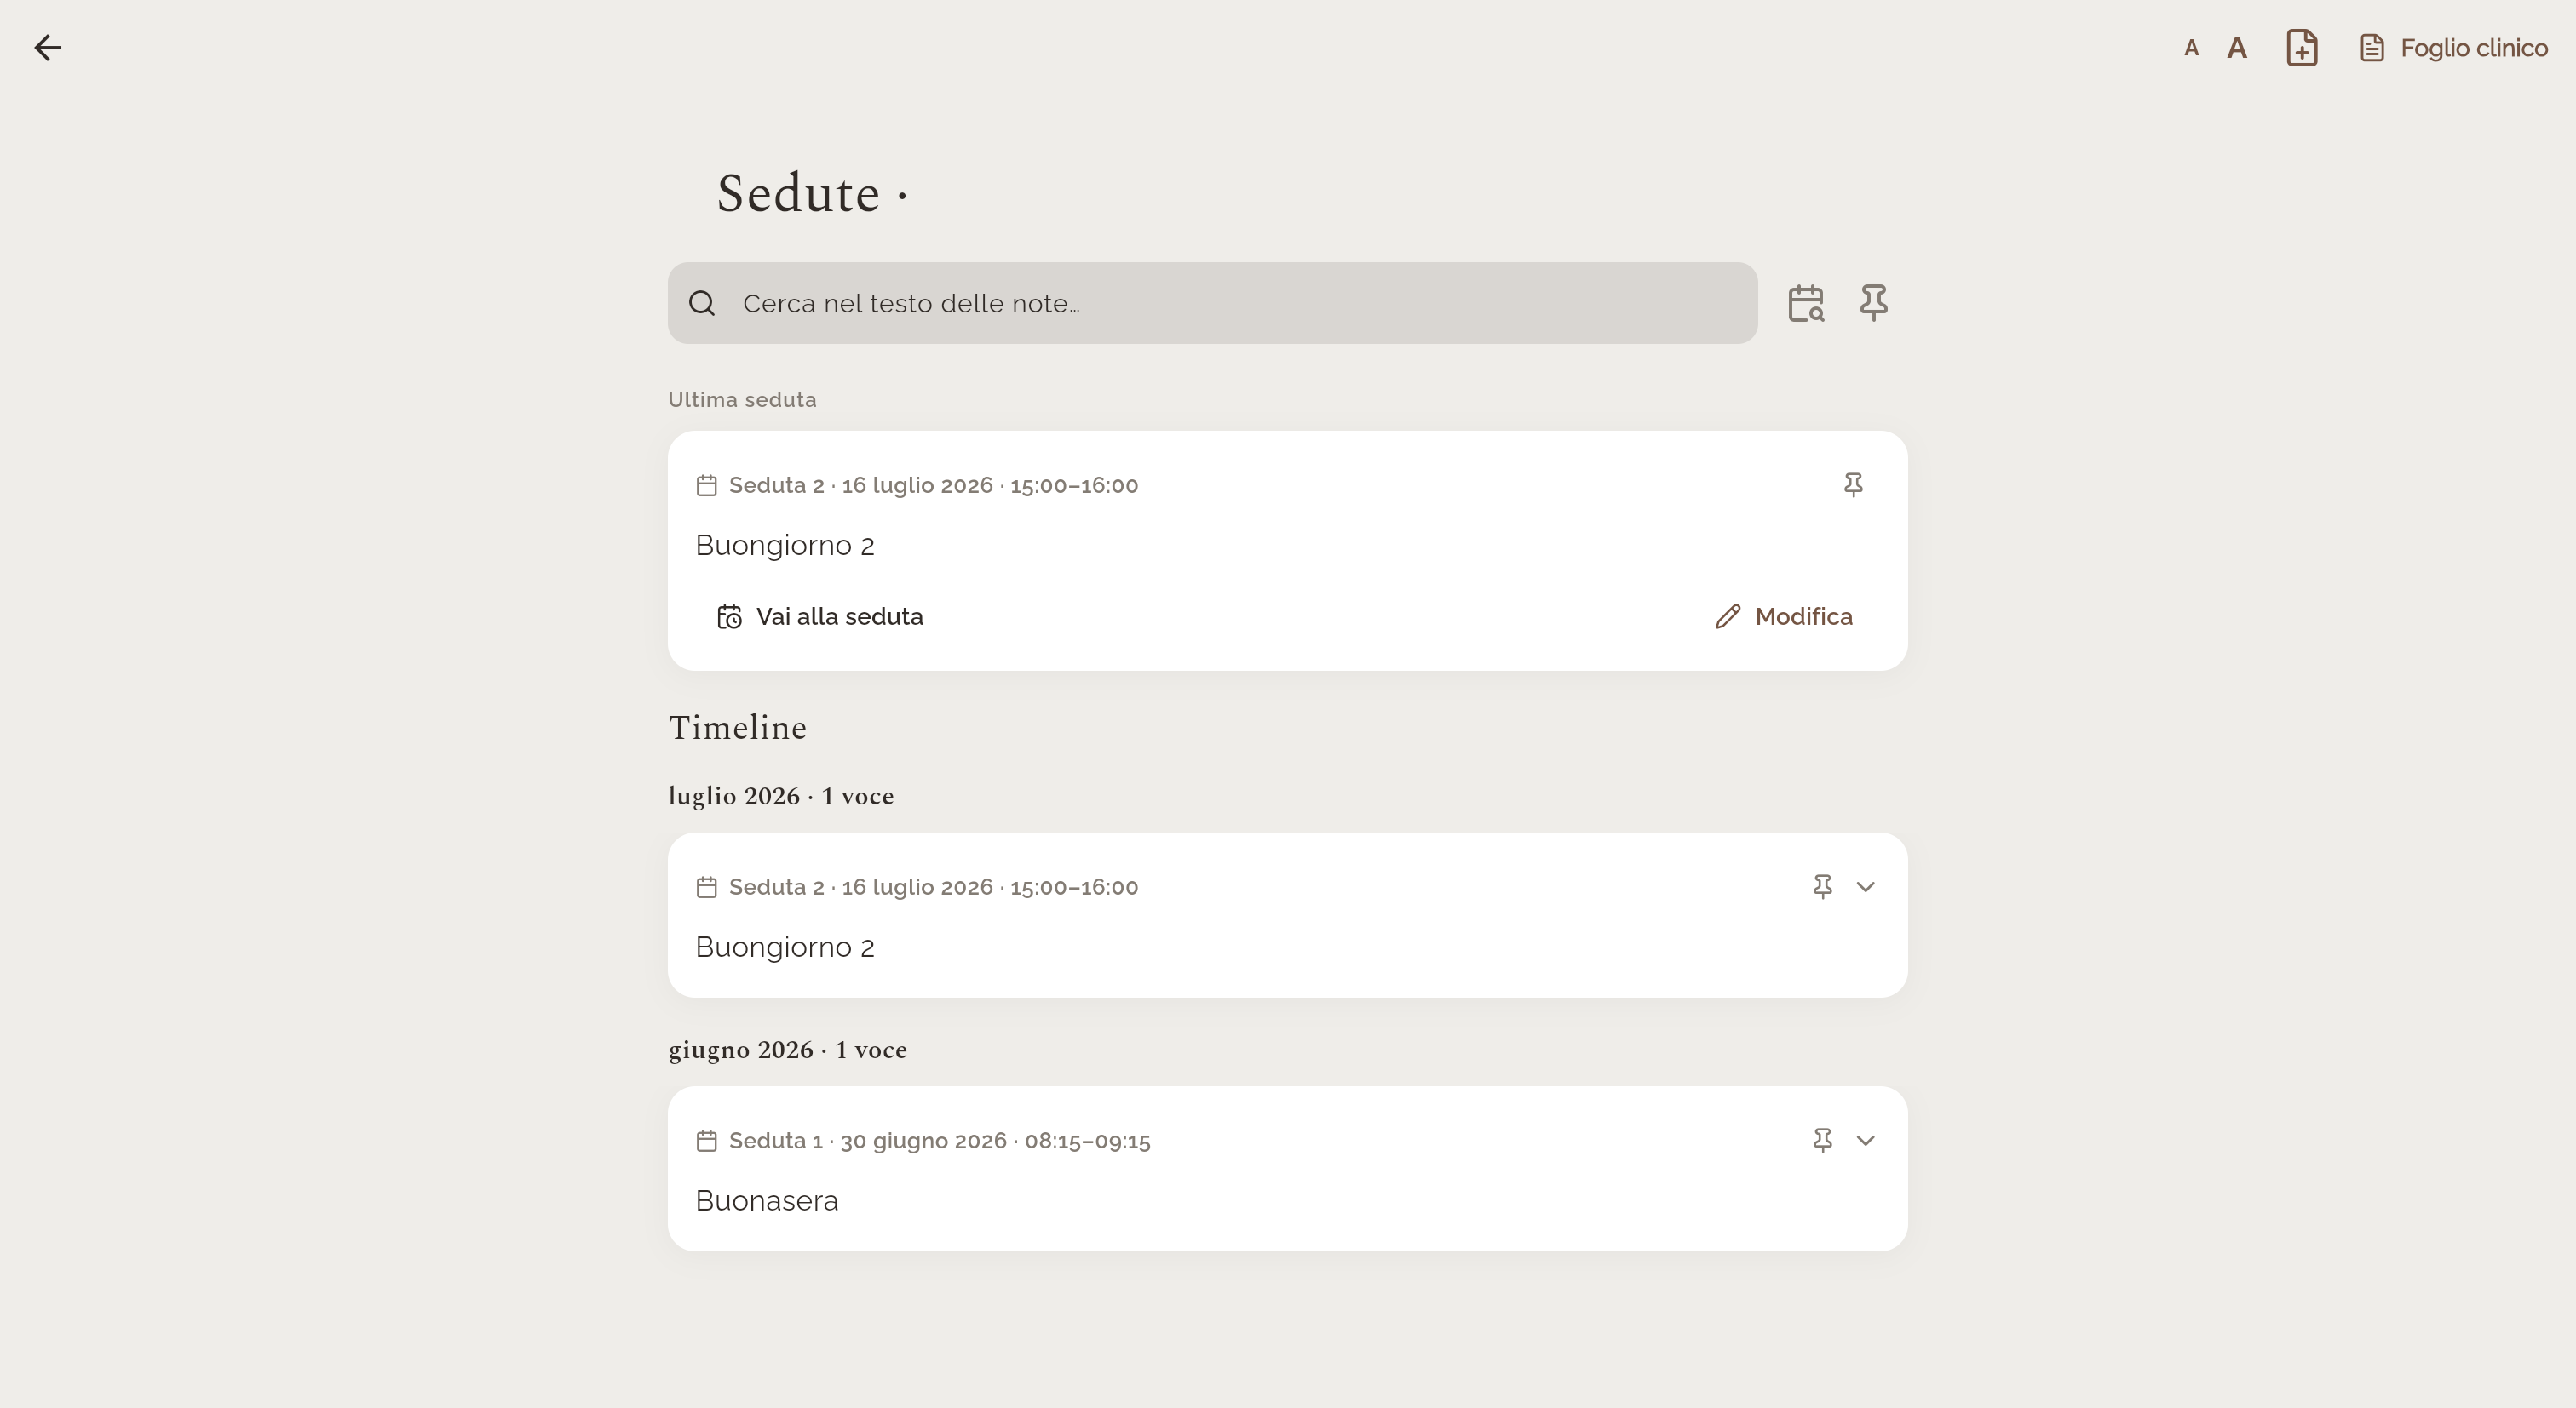
Task: Add new note with document-plus icon
Action: click(2302, 48)
